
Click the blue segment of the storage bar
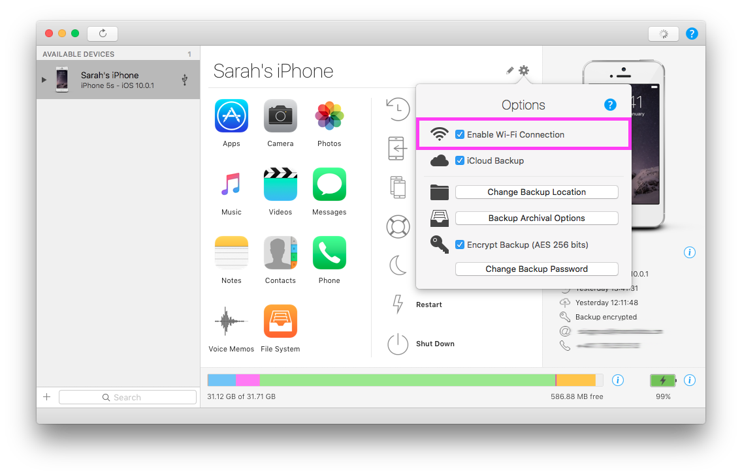click(x=221, y=380)
